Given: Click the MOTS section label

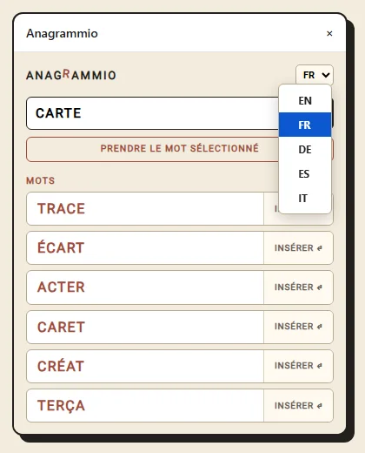Looking at the screenshot, I should point(40,180).
